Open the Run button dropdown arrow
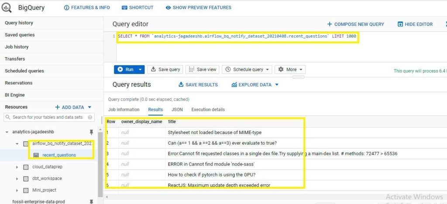Image resolution: width=447 pixels, height=204 pixels. point(140,69)
